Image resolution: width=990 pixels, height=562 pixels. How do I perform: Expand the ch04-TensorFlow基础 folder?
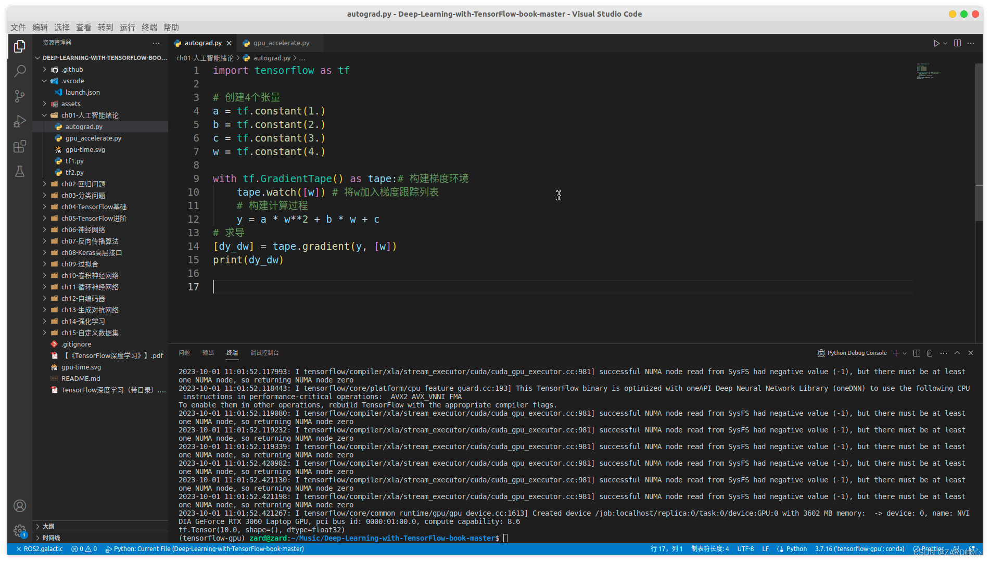[100, 207]
